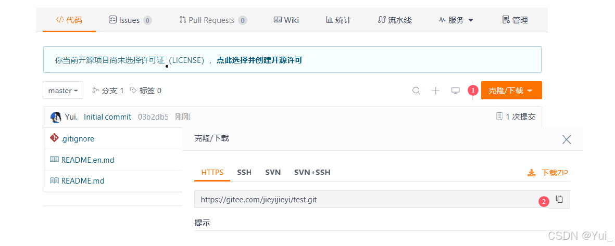
Task: Select the SSH clone tab
Action: pos(244,172)
